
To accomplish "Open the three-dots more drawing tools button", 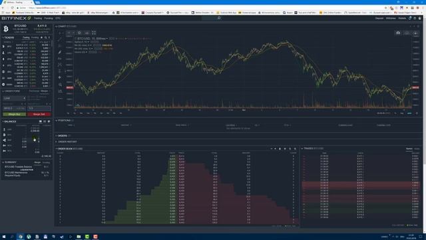I will click(60, 99).
